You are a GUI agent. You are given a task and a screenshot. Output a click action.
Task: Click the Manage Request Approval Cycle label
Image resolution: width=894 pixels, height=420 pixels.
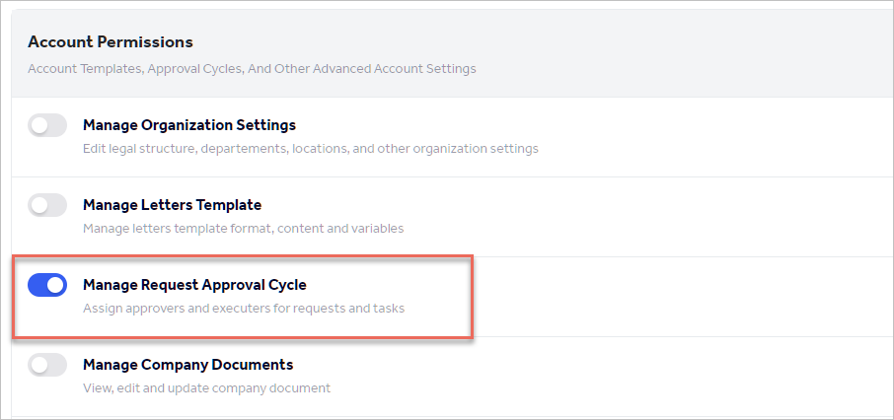click(194, 285)
